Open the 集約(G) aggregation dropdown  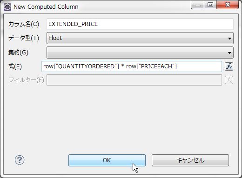[x=140, y=53]
